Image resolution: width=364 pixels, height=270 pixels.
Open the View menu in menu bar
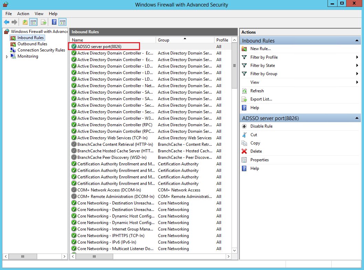click(39, 14)
